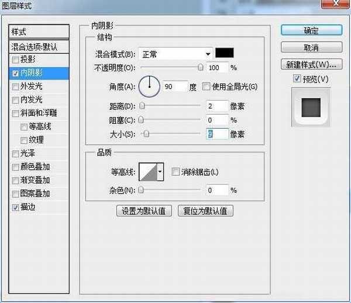Viewport: 351px width, 303px height.
Task: Click 复位为默认值 reset to default button
Action: pos(205,211)
